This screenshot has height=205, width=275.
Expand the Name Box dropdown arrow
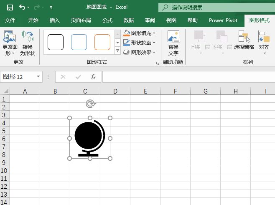(x=38, y=76)
